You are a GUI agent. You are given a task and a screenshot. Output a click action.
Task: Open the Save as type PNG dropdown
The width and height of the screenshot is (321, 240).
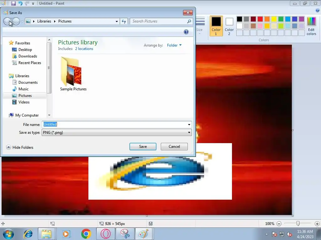click(117, 132)
